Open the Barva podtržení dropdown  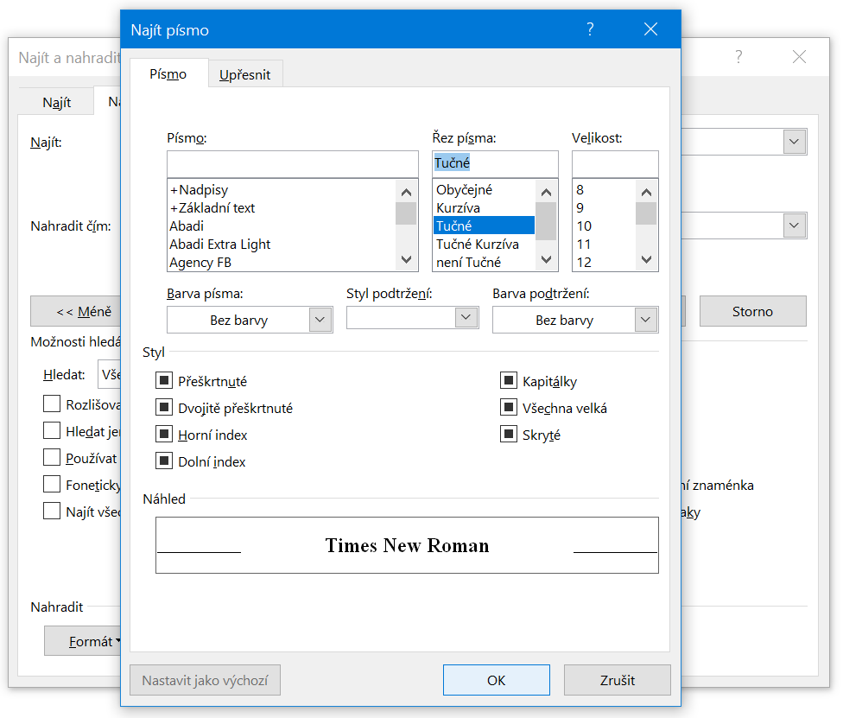(574, 320)
